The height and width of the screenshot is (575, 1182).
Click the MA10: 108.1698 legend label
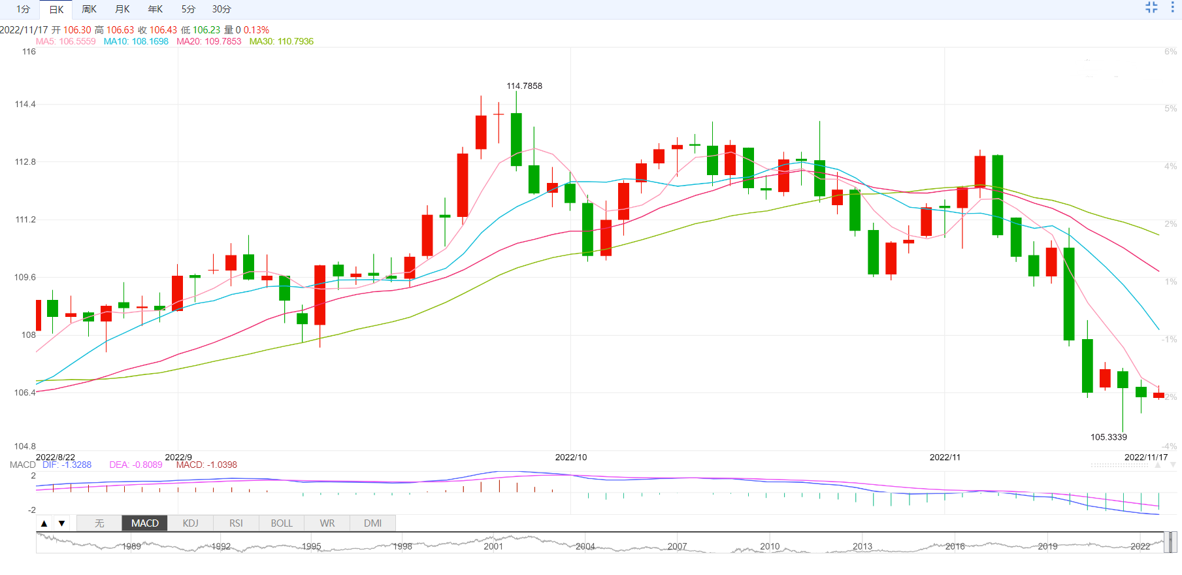136,41
